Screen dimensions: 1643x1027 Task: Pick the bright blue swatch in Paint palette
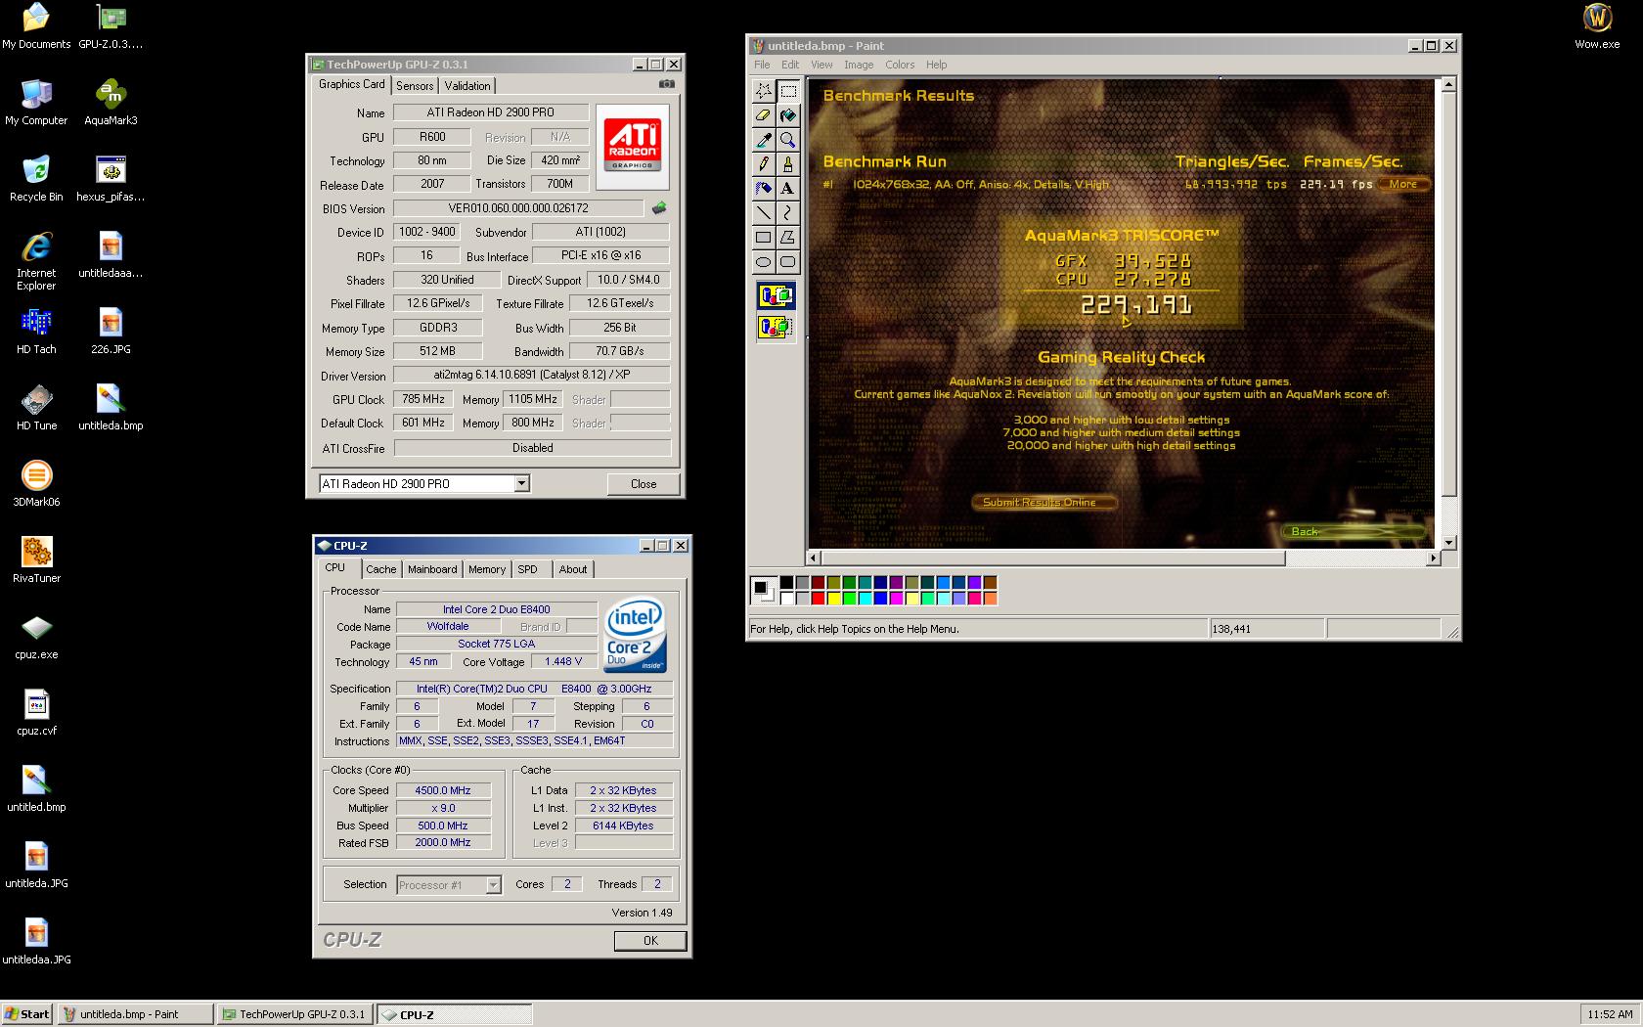click(x=880, y=599)
